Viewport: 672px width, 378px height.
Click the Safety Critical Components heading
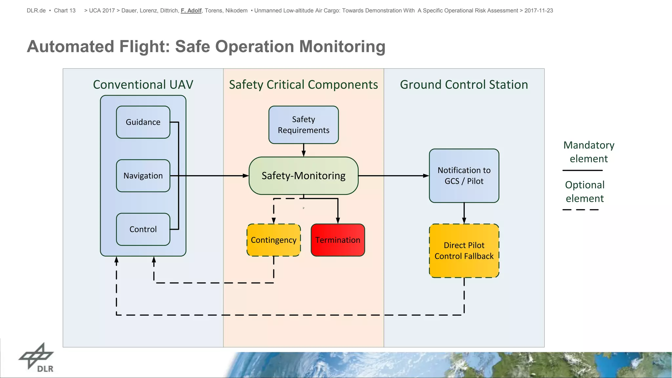coord(304,85)
